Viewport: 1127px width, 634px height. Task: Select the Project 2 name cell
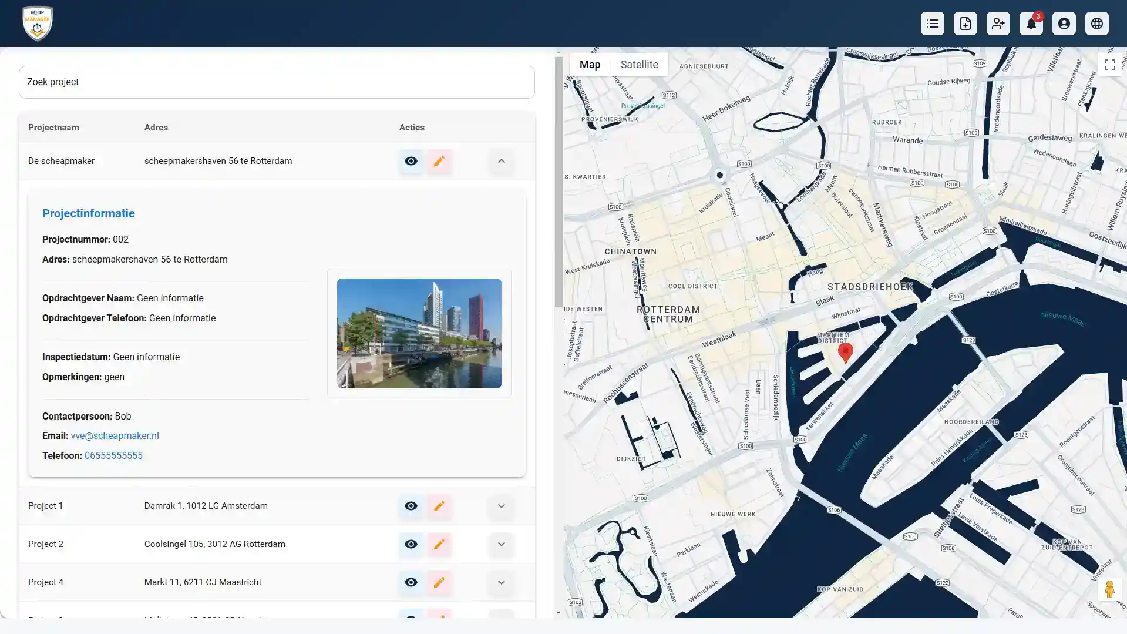click(x=45, y=544)
